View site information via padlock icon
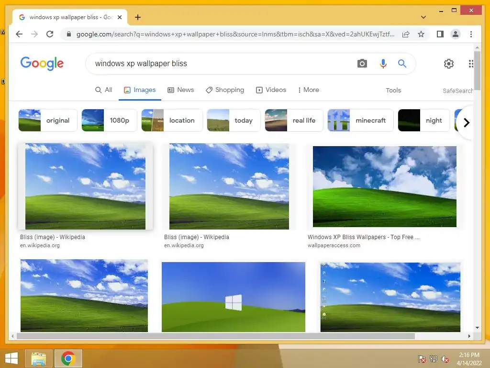The width and height of the screenshot is (490, 368). 69,34
